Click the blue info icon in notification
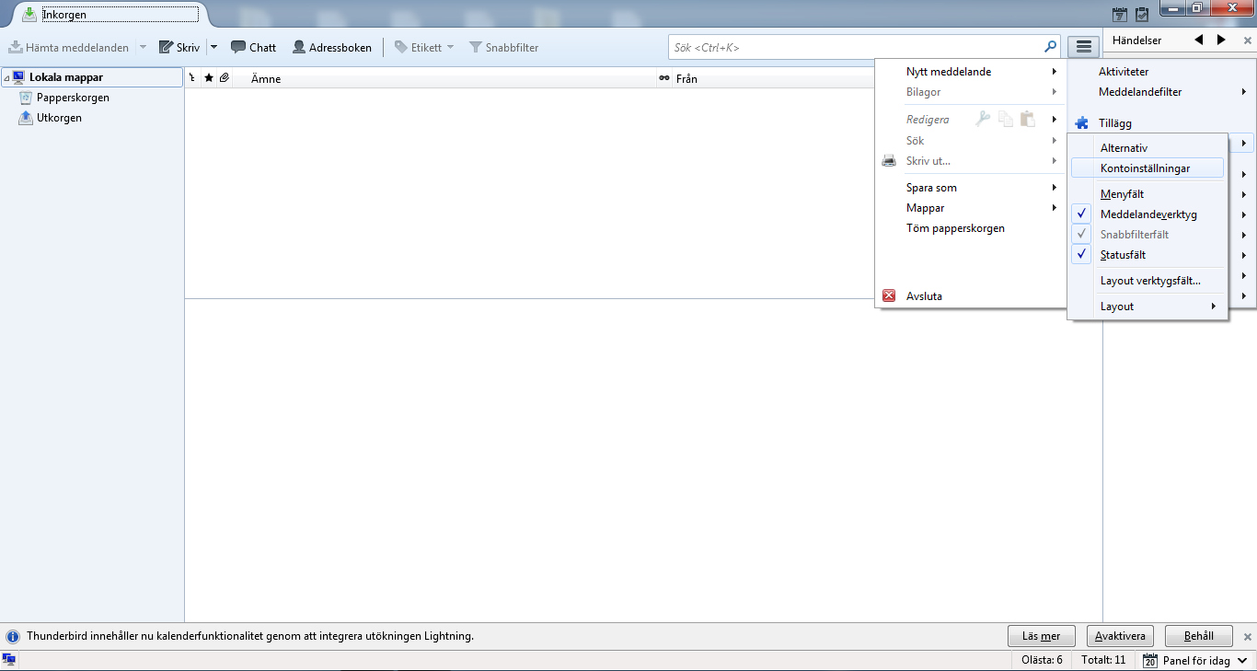The height and width of the screenshot is (671, 1257). (x=13, y=636)
